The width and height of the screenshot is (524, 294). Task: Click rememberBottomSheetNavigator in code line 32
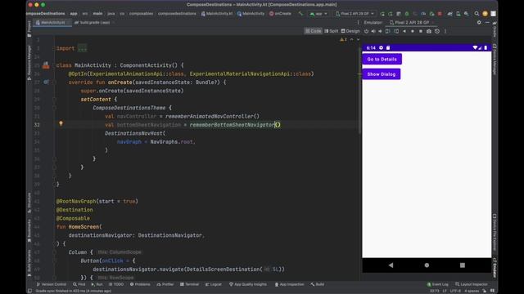pyautogui.click(x=232, y=125)
